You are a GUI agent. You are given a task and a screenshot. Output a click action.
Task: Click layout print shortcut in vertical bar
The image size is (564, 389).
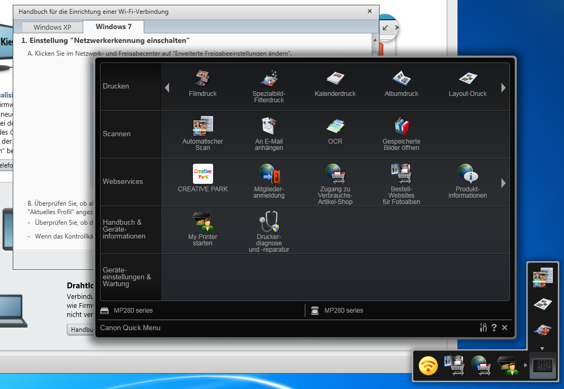pyautogui.click(x=542, y=304)
